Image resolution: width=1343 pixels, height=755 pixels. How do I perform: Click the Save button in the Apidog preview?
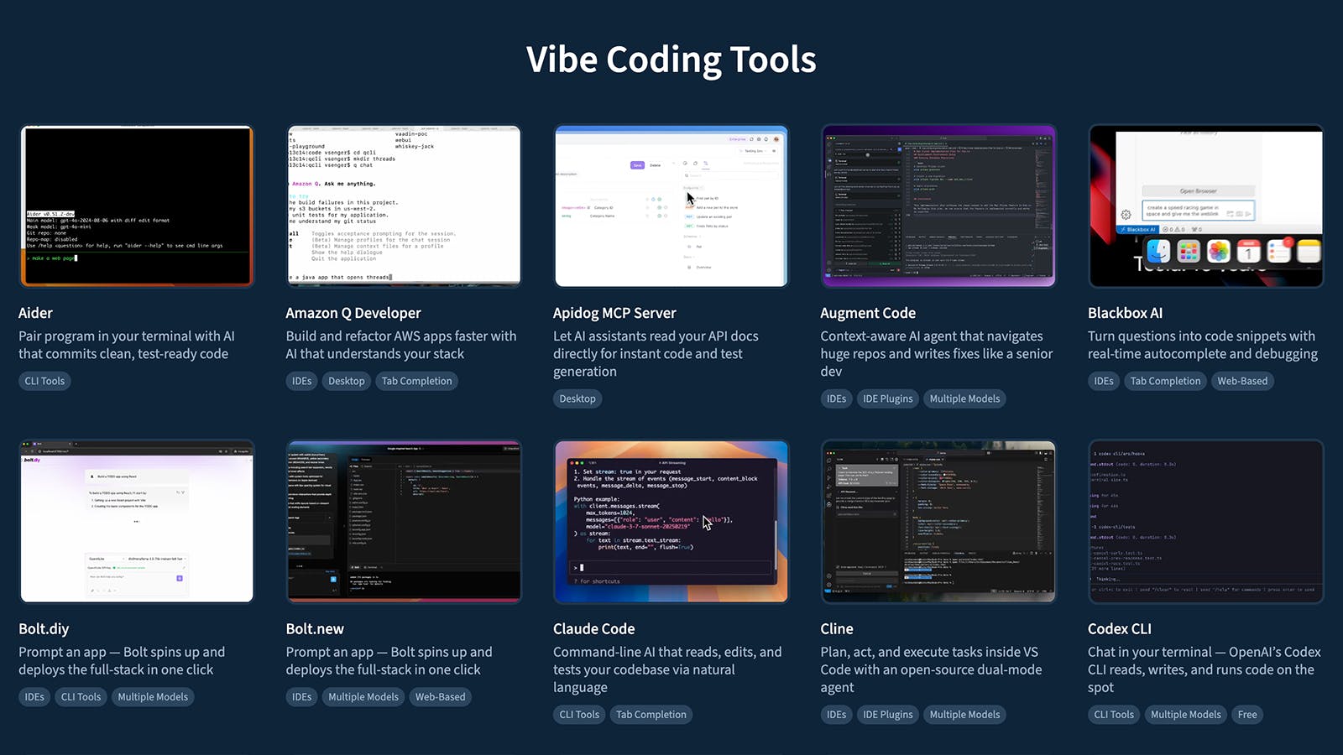[x=637, y=165]
